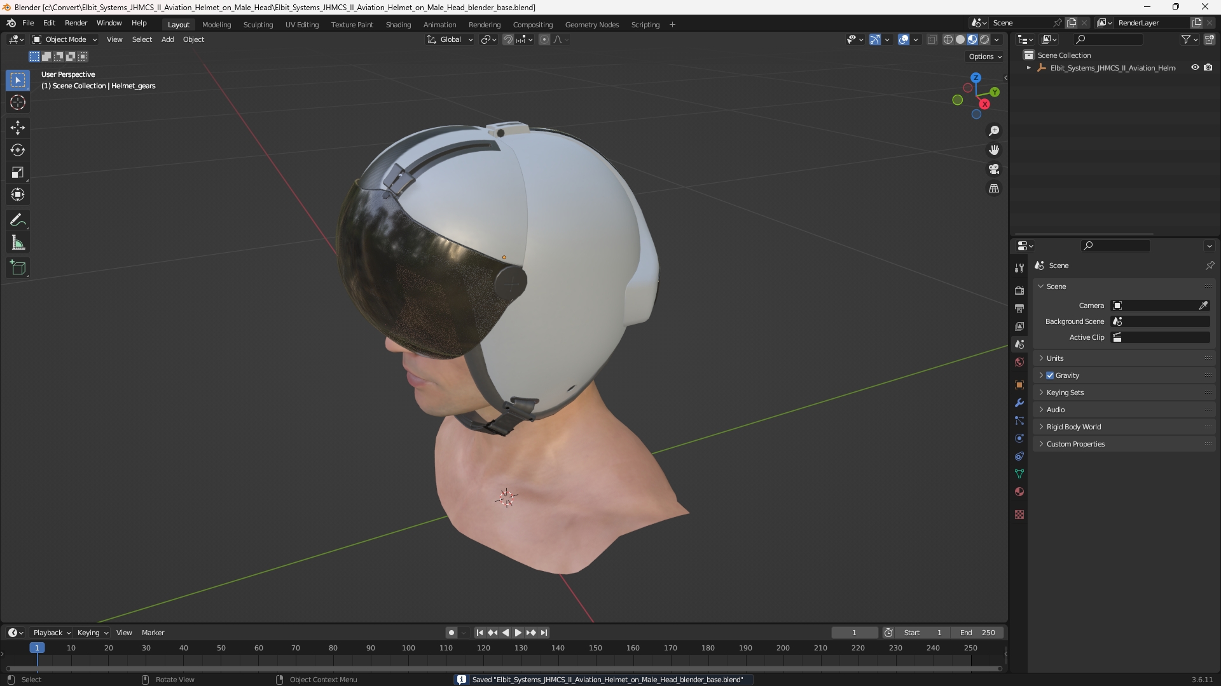
Task: Open the Render properties tab
Action: [x=1019, y=290]
